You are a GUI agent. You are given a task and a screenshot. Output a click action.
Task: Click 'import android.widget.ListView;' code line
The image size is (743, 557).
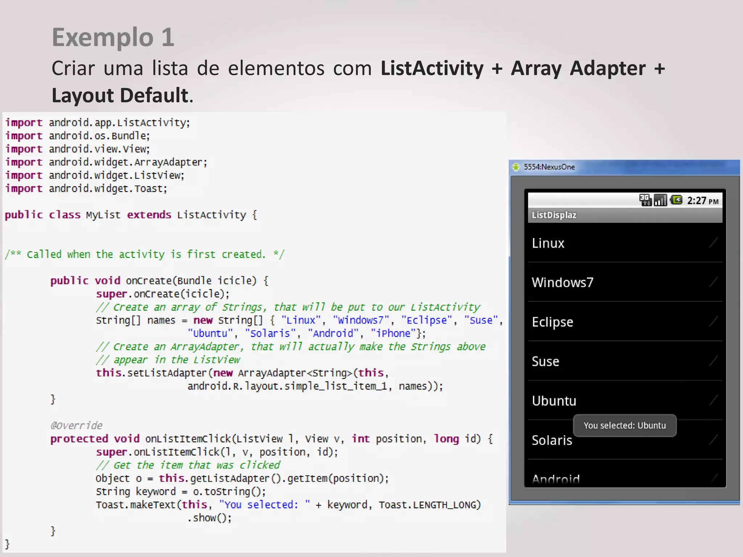click(x=95, y=176)
